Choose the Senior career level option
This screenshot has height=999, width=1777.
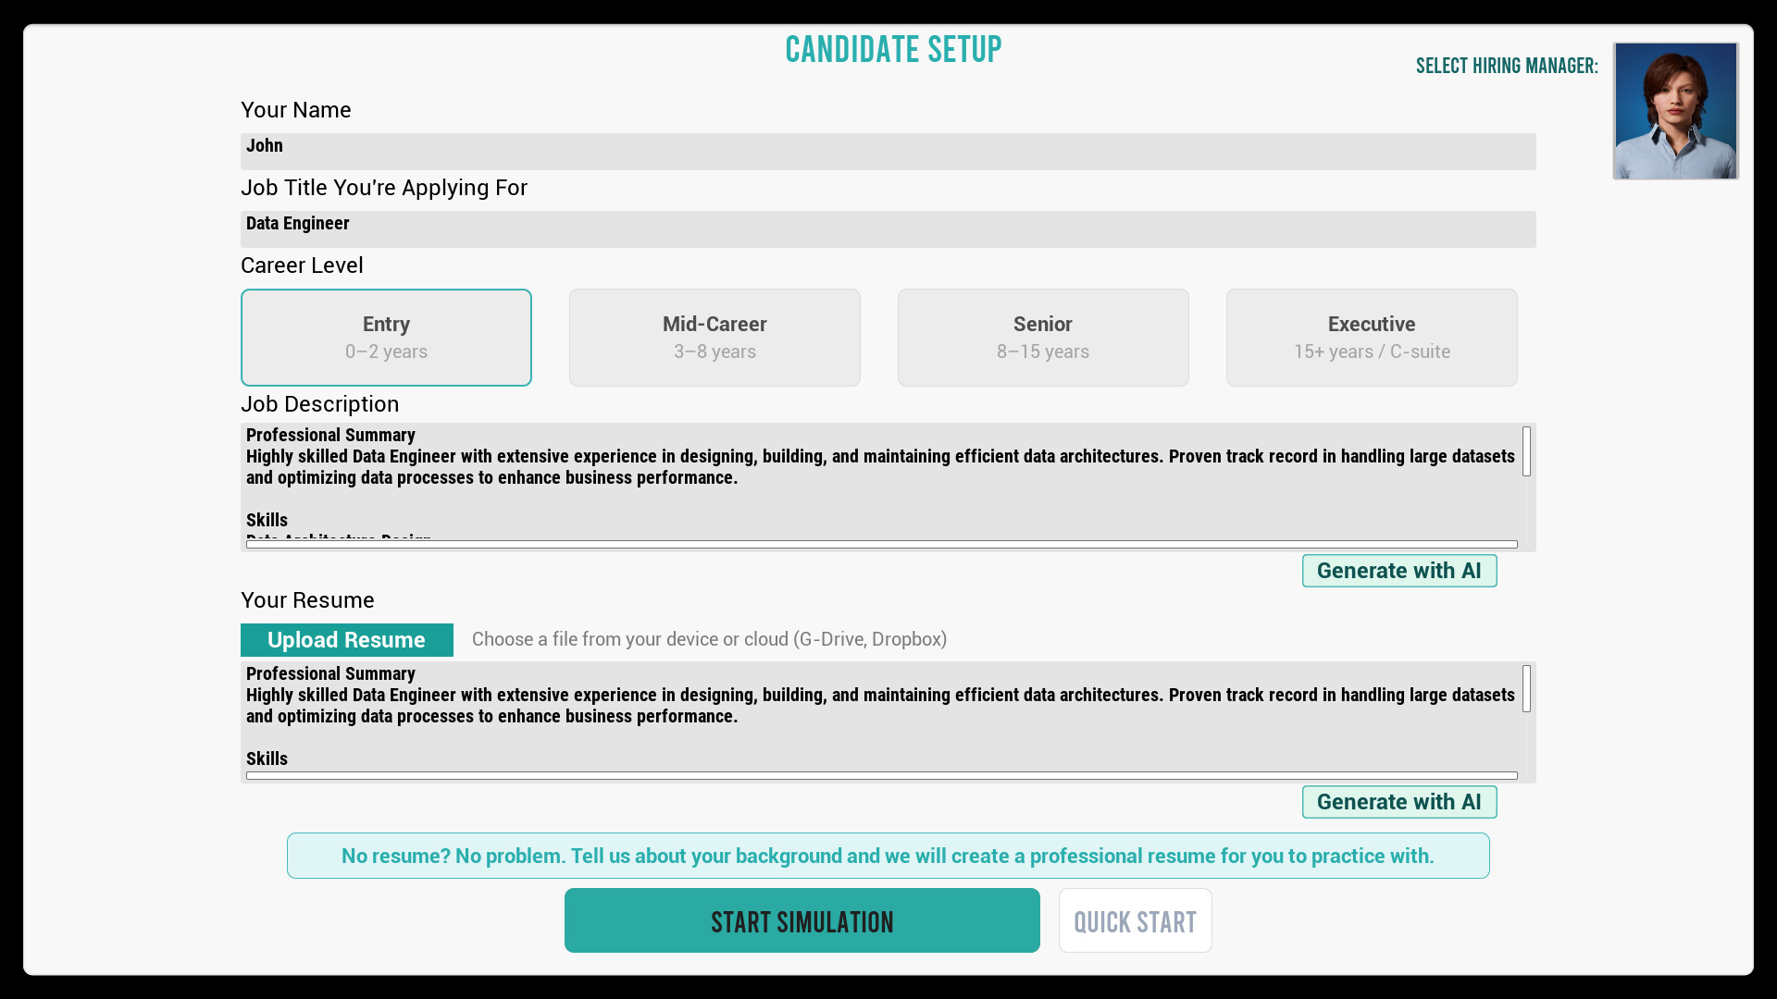(1043, 338)
